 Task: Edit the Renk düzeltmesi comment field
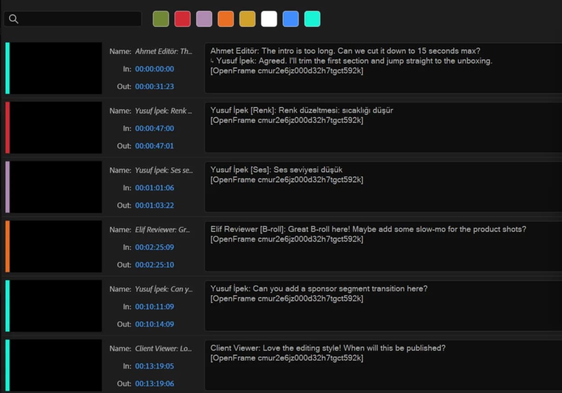pos(383,127)
